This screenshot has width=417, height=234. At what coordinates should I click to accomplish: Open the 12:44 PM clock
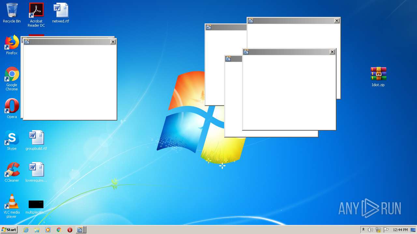(400, 230)
